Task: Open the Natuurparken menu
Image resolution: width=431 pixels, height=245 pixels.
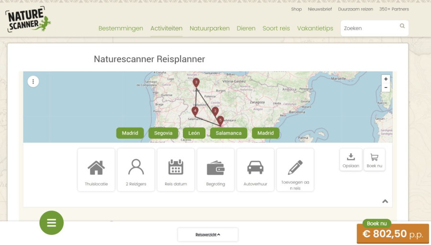Action: point(209,29)
